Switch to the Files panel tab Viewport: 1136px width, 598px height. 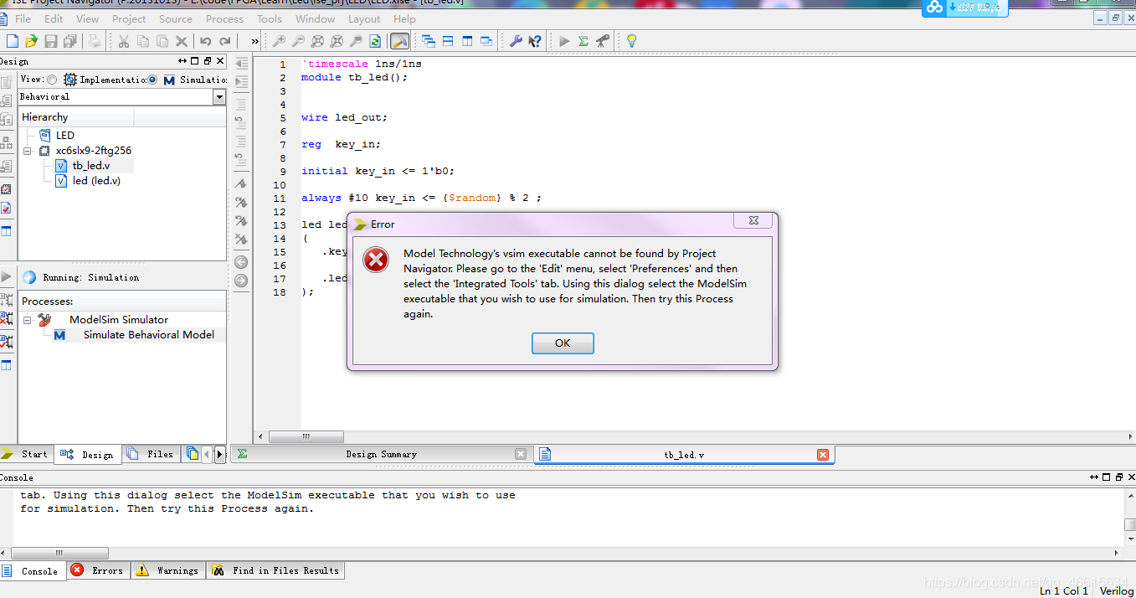pyautogui.click(x=151, y=454)
